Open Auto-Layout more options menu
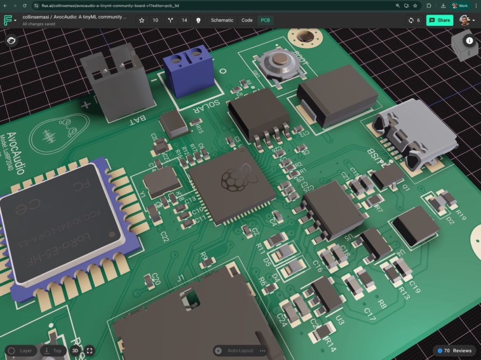Image resolution: width=481 pixels, height=360 pixels. [x=263, y=351]
